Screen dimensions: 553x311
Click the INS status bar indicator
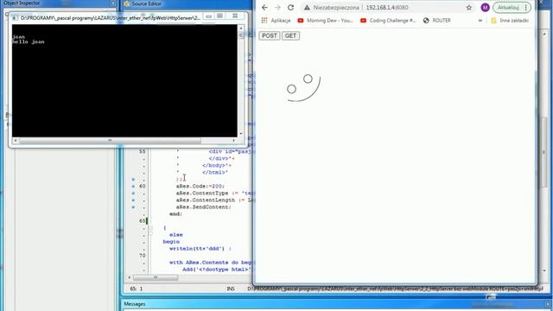click(231, 289)
